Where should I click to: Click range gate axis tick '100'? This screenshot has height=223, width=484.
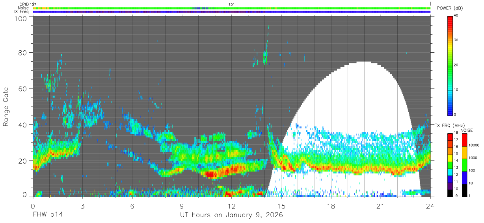pos(21,18)
